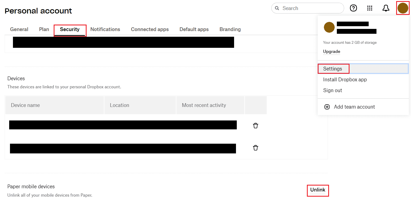411x205 pixels.
Task: Switch to the Plan tab
Action: click(44, 29)
